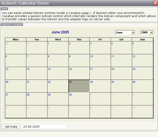This screenshot has width=158, height=137.
Task: Select June 20 in the calendar
Action: pyautogui.click(x=16, y=86)
